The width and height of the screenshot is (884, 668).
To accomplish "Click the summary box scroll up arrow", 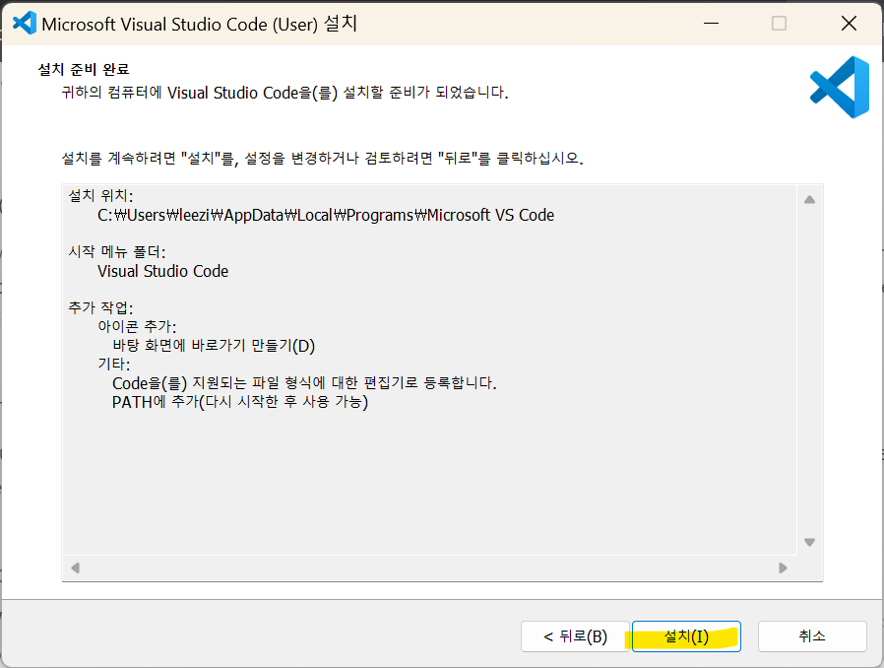I will tap(809, 200).
